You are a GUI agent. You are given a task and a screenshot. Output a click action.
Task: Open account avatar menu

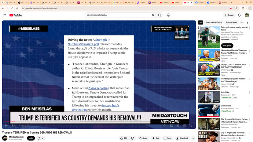click(247, 15)
